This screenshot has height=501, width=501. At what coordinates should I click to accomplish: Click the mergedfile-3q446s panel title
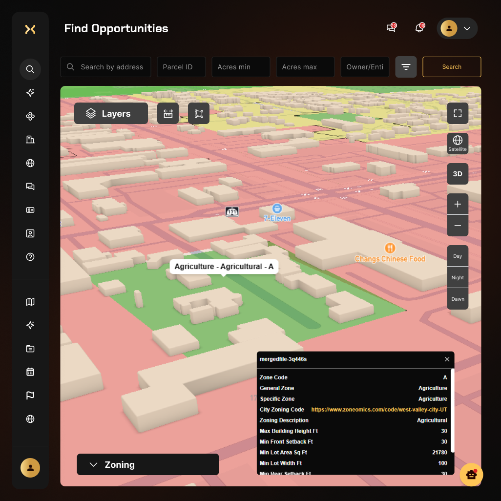click(x=283, y=359)
